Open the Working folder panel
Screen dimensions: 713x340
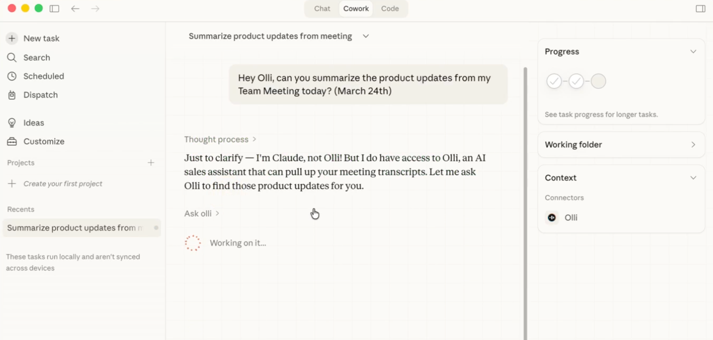693,144
